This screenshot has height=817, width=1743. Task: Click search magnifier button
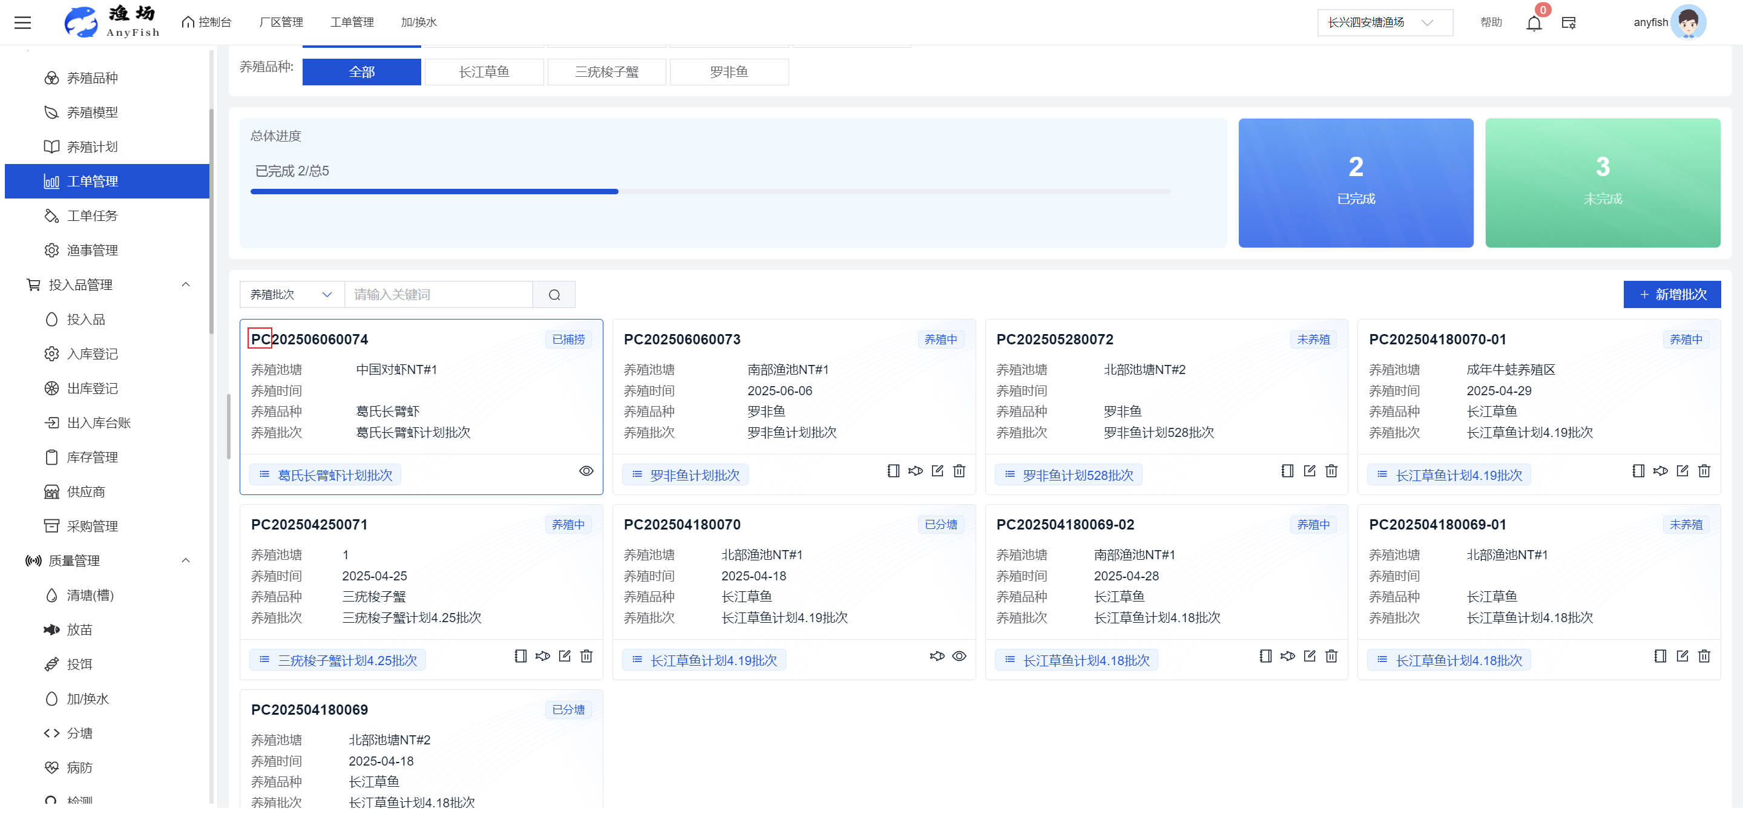(554, 295)
